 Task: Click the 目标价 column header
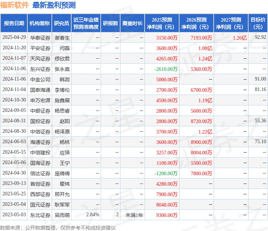click(x=258, y=23)
